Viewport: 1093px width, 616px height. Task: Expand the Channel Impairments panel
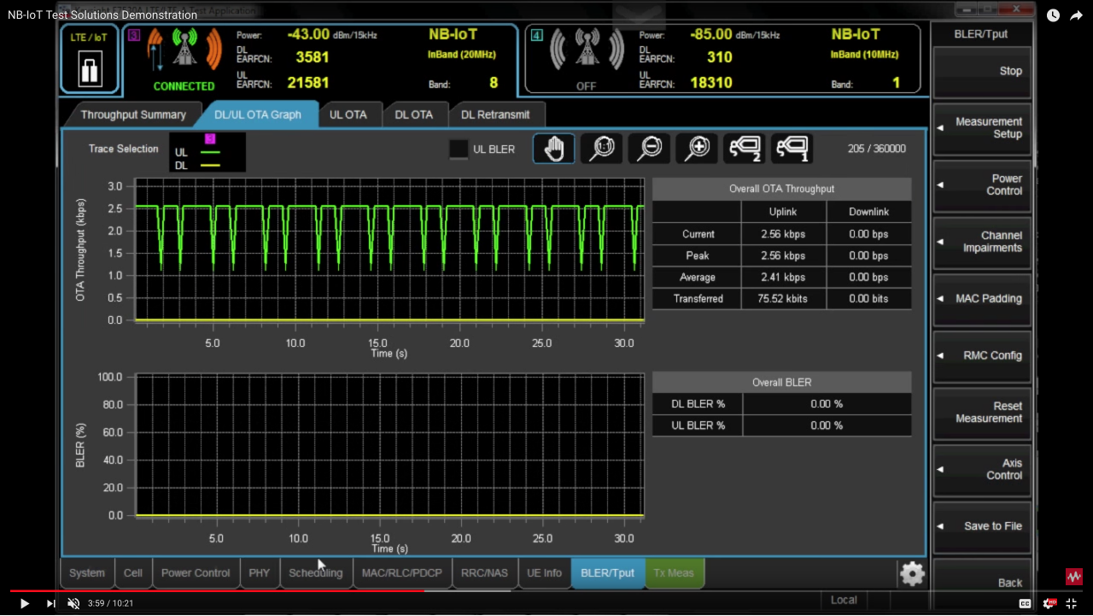(x=982, y=242)
